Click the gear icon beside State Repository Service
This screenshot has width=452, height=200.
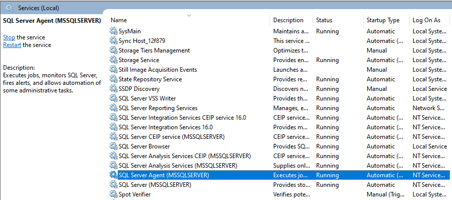[114, 79]
